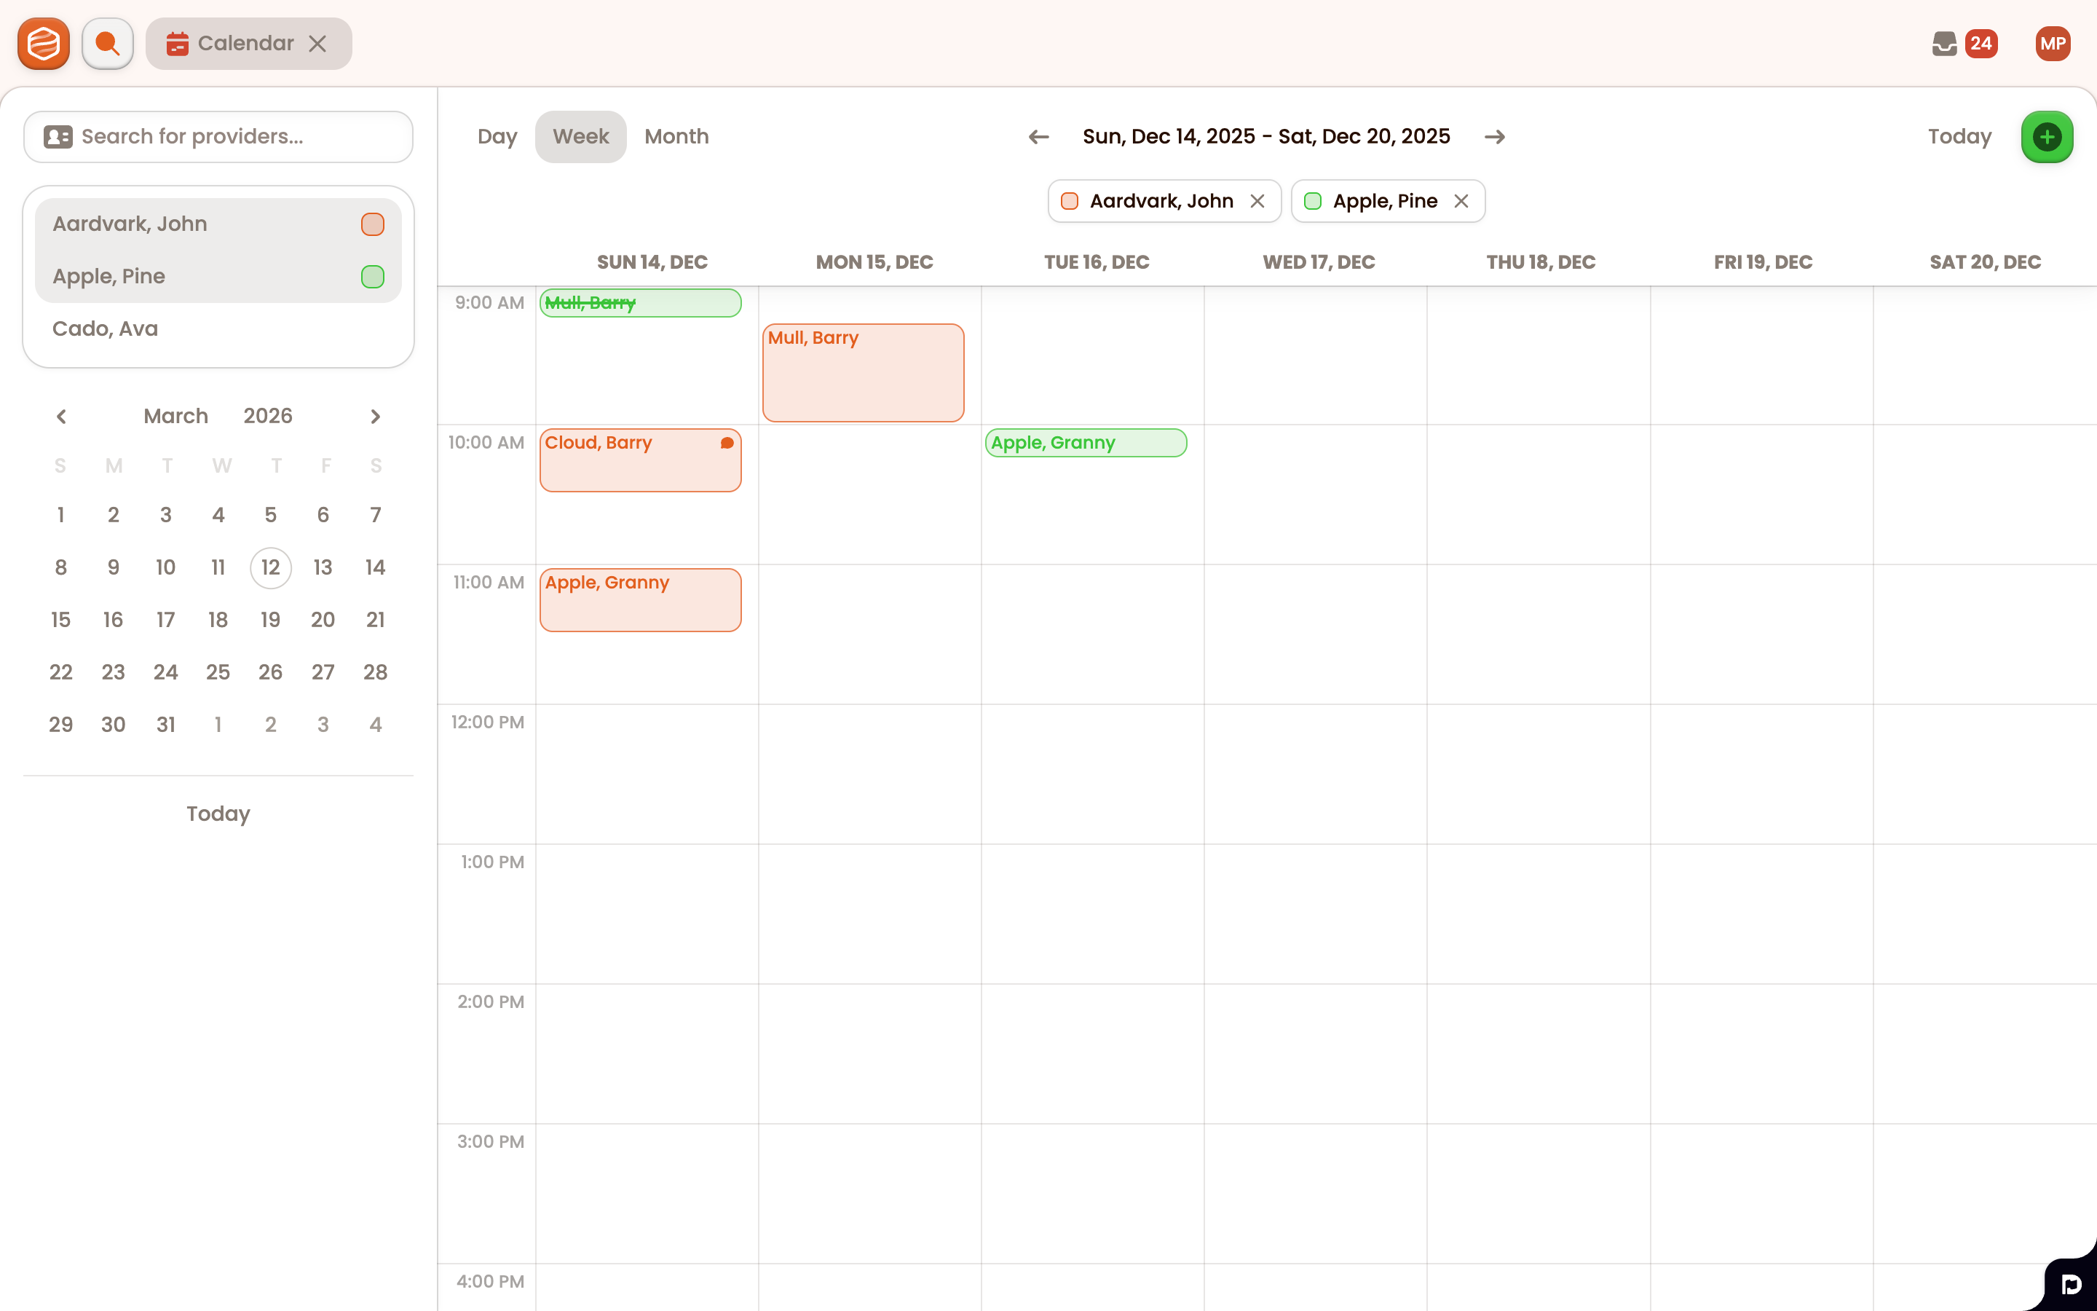Go to next week arrow
2097x1311 pixels.
tap(1494, 137)
